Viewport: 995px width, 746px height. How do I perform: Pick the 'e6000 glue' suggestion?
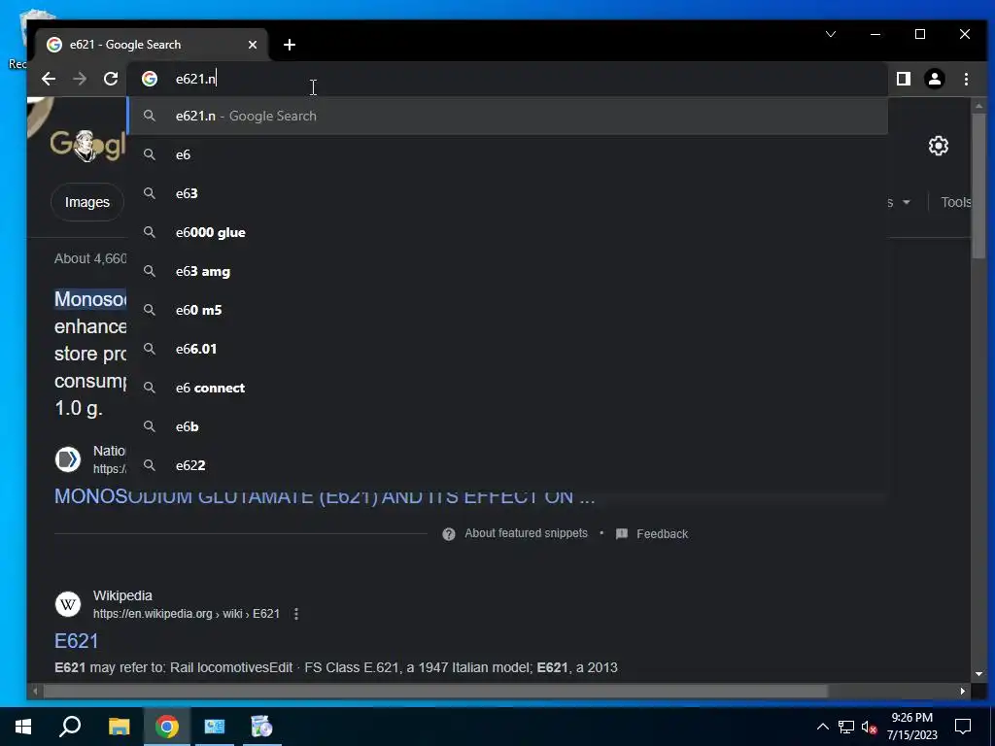click(x=507, y=232)
